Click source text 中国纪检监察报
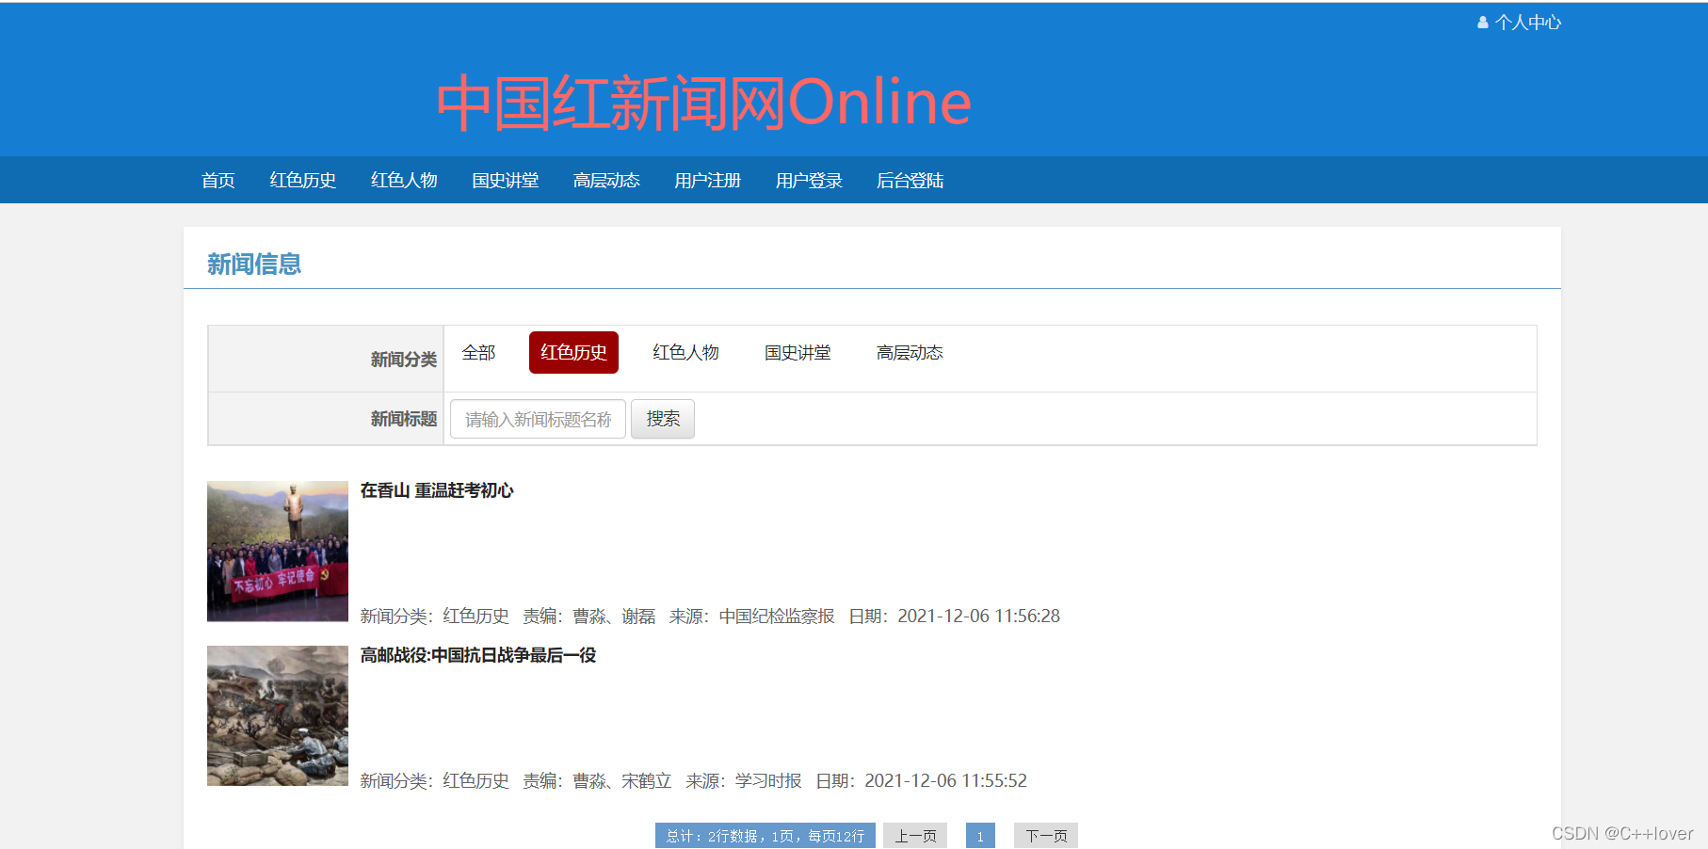The height and width of the screenshot is (849, 1708). (777, 616)
